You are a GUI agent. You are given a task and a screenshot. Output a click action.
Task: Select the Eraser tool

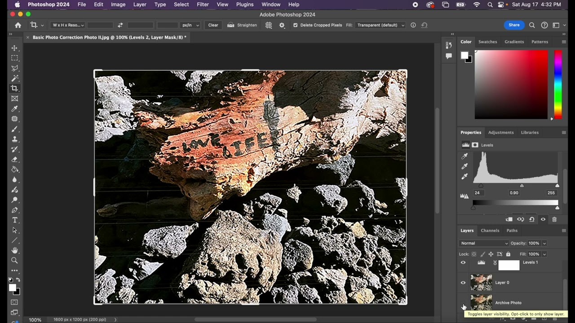coord(15,159)
